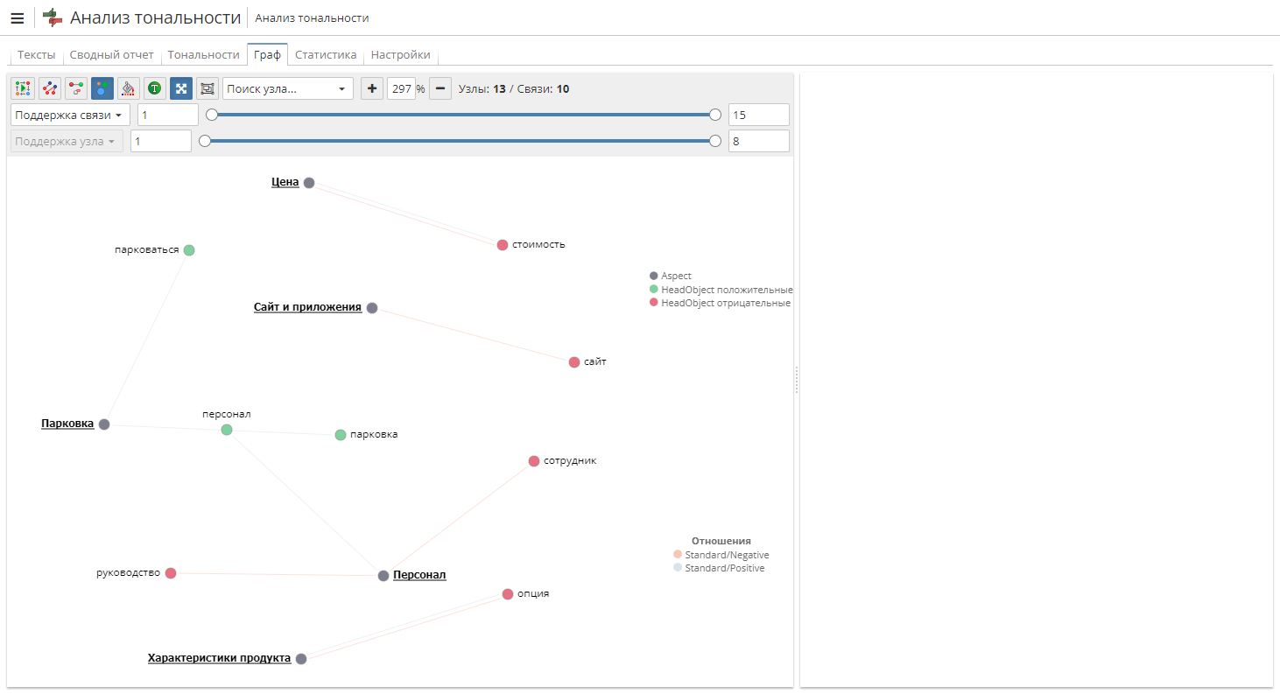Select the парковка green node
Screen dimensions: 1280x694
[341, 435]
